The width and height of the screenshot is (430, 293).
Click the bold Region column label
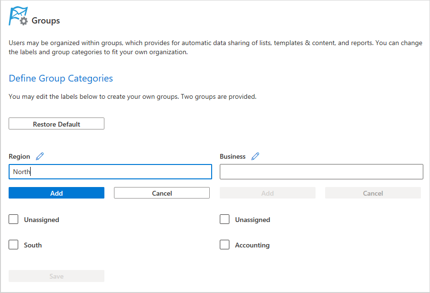[x=19, y=156]
